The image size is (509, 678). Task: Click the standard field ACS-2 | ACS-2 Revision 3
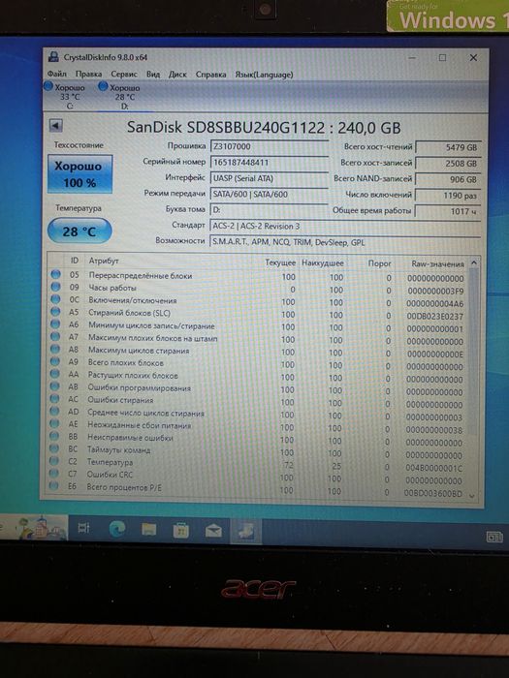pyautogui.click(x=345, y=226)
